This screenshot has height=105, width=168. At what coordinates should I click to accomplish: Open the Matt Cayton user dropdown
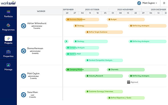(x=147, y=3)
